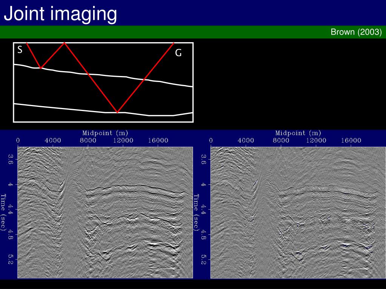Screen dimensions: 386x289
Task: Click the '3.6' time tick on right plot
Action: pos(204,160)
